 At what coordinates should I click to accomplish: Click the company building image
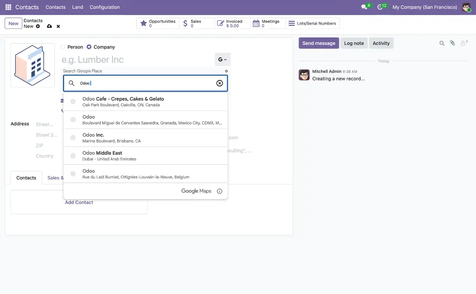(33, 65)
